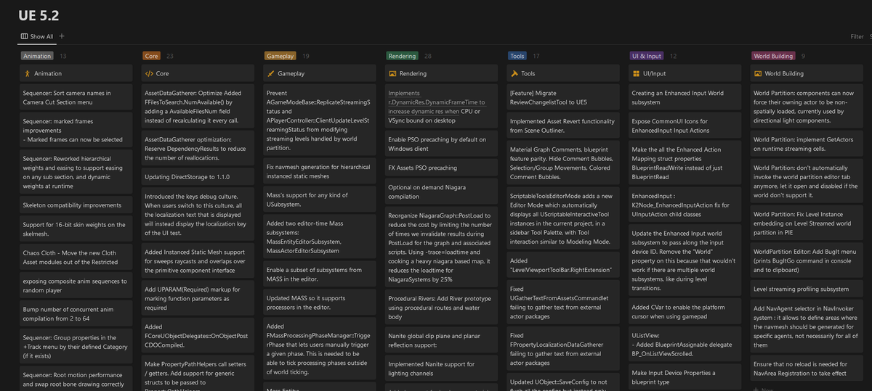Open 'Expose CommonUI Icons' card

[x=685, y=126]
